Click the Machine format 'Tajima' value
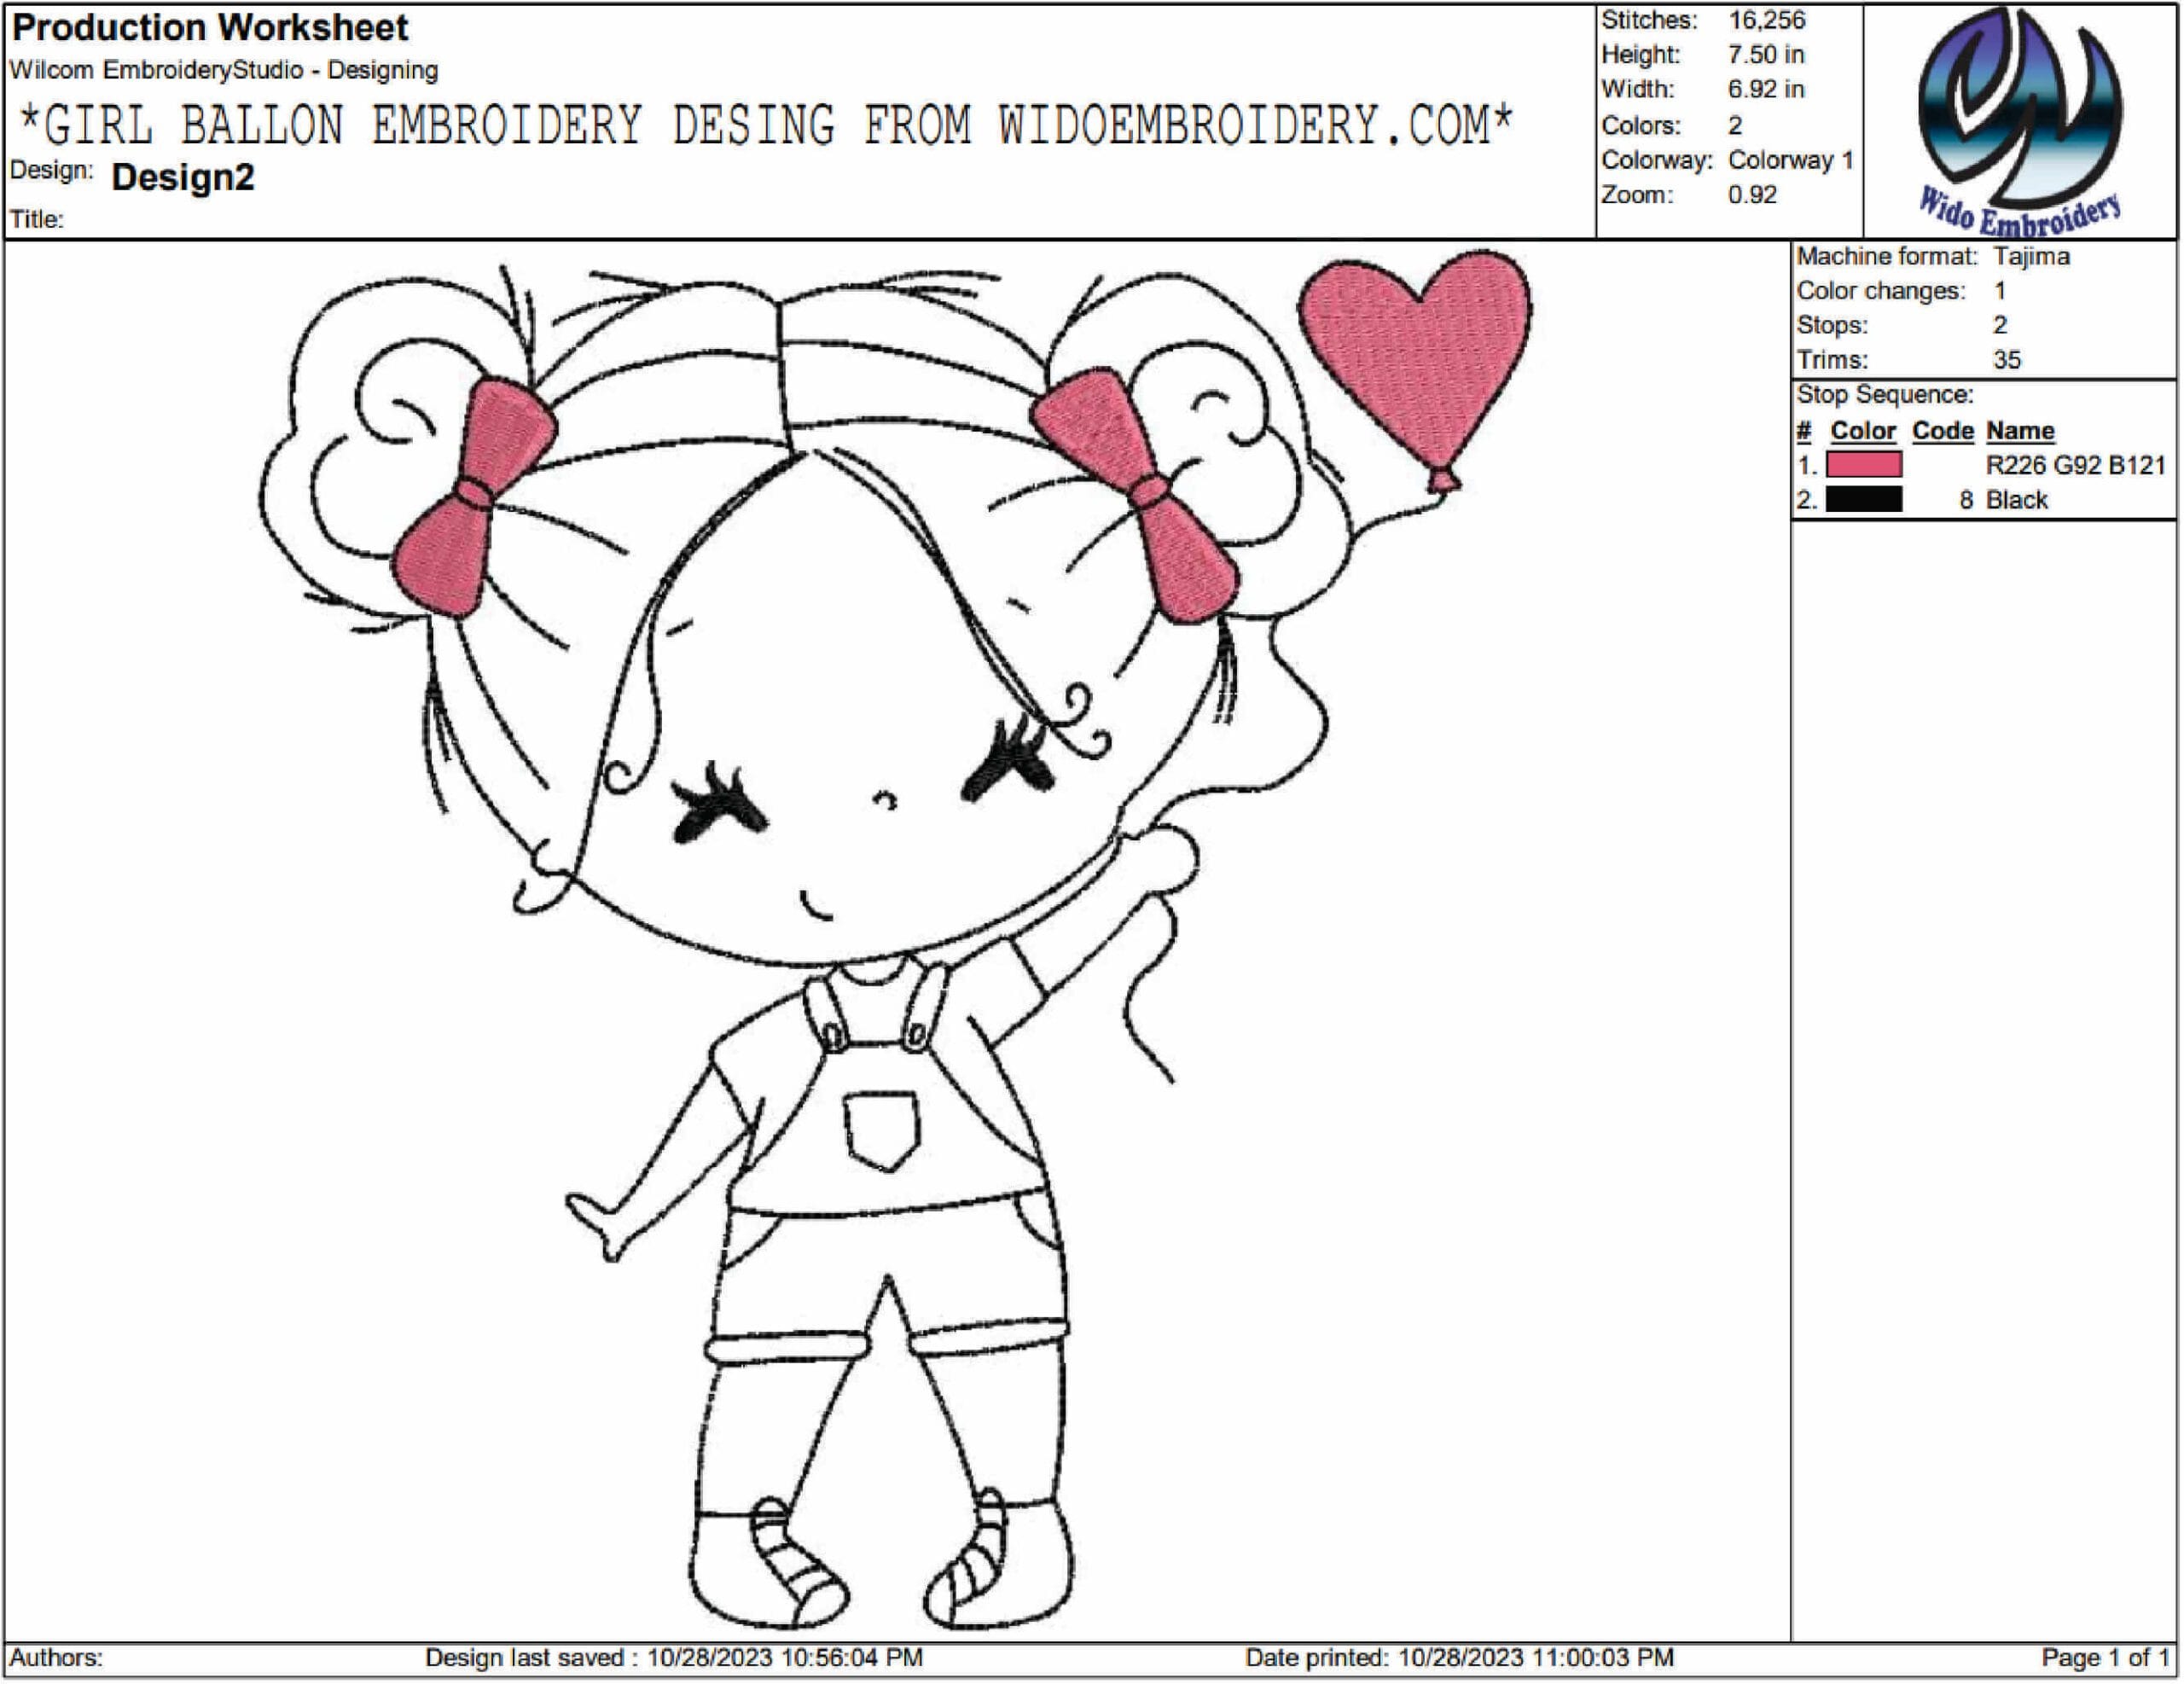Screen dimensions: 2184x1684 [2031, 256]
